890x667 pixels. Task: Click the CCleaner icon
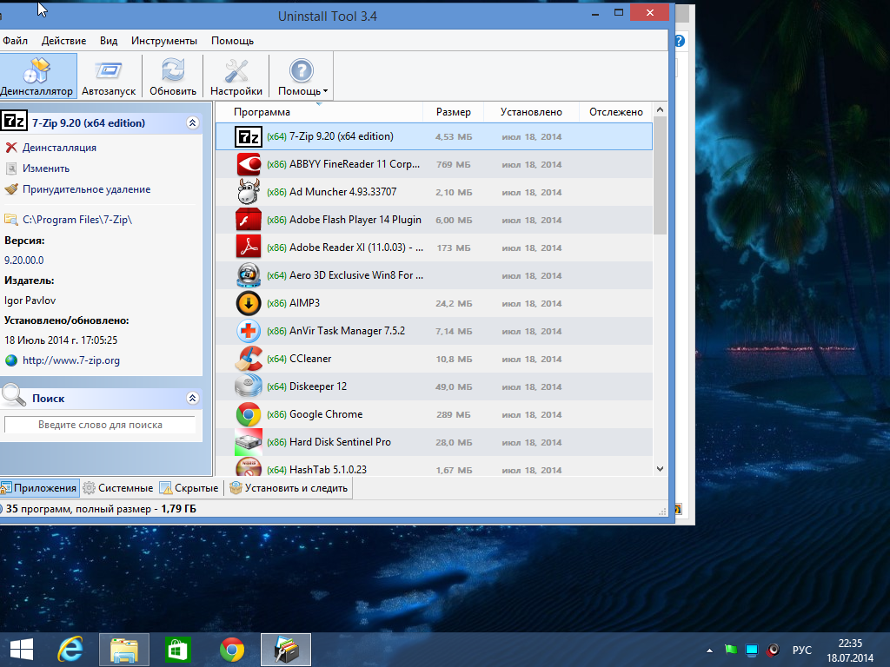(248, 359)
